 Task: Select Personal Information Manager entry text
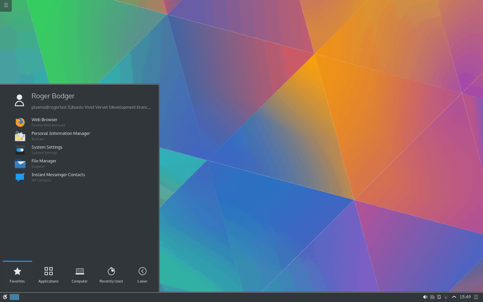[61, 134]
